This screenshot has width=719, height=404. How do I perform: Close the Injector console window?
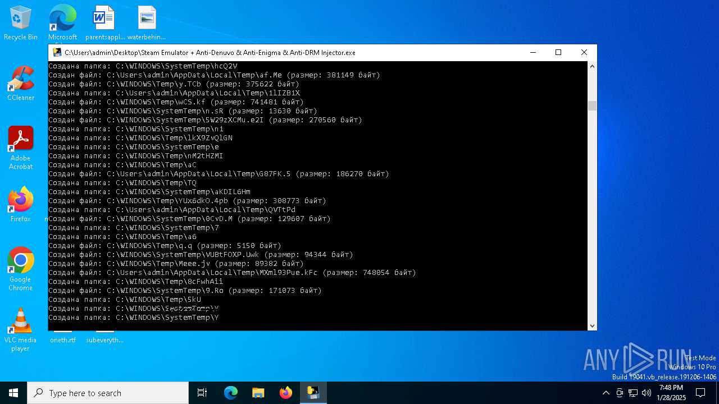coord(584,52)
